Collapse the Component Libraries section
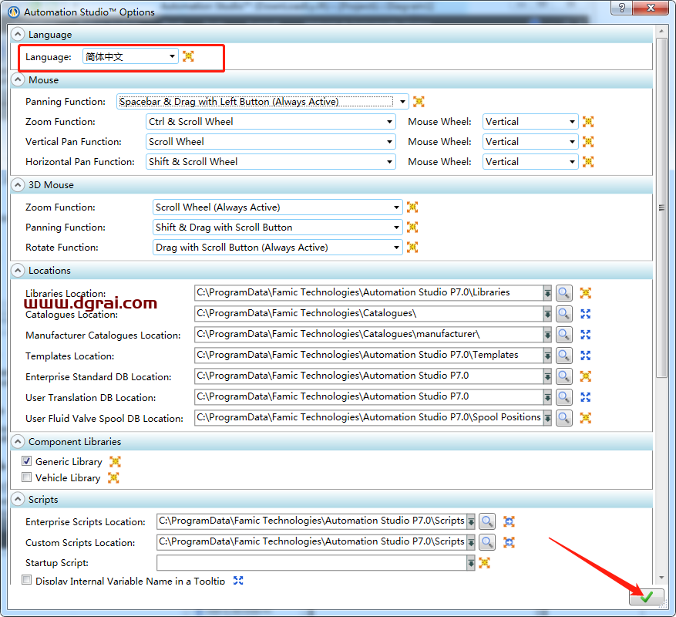The width and height of the screenshot is (676, 617). click(x=18, y=441)
